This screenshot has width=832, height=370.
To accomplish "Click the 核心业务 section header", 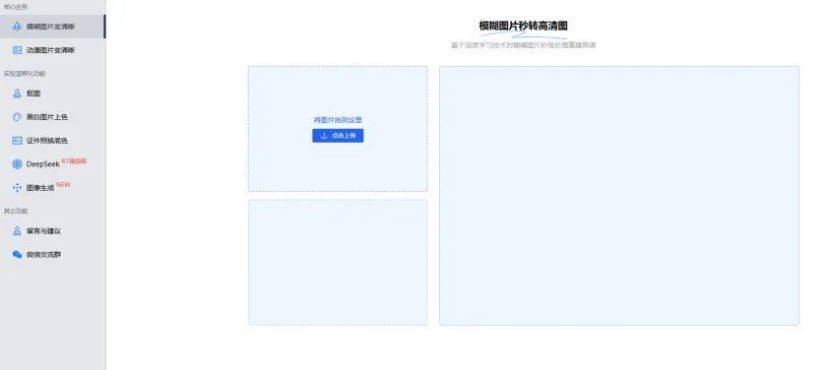I will pyautogui.click(x=16, y=7).
